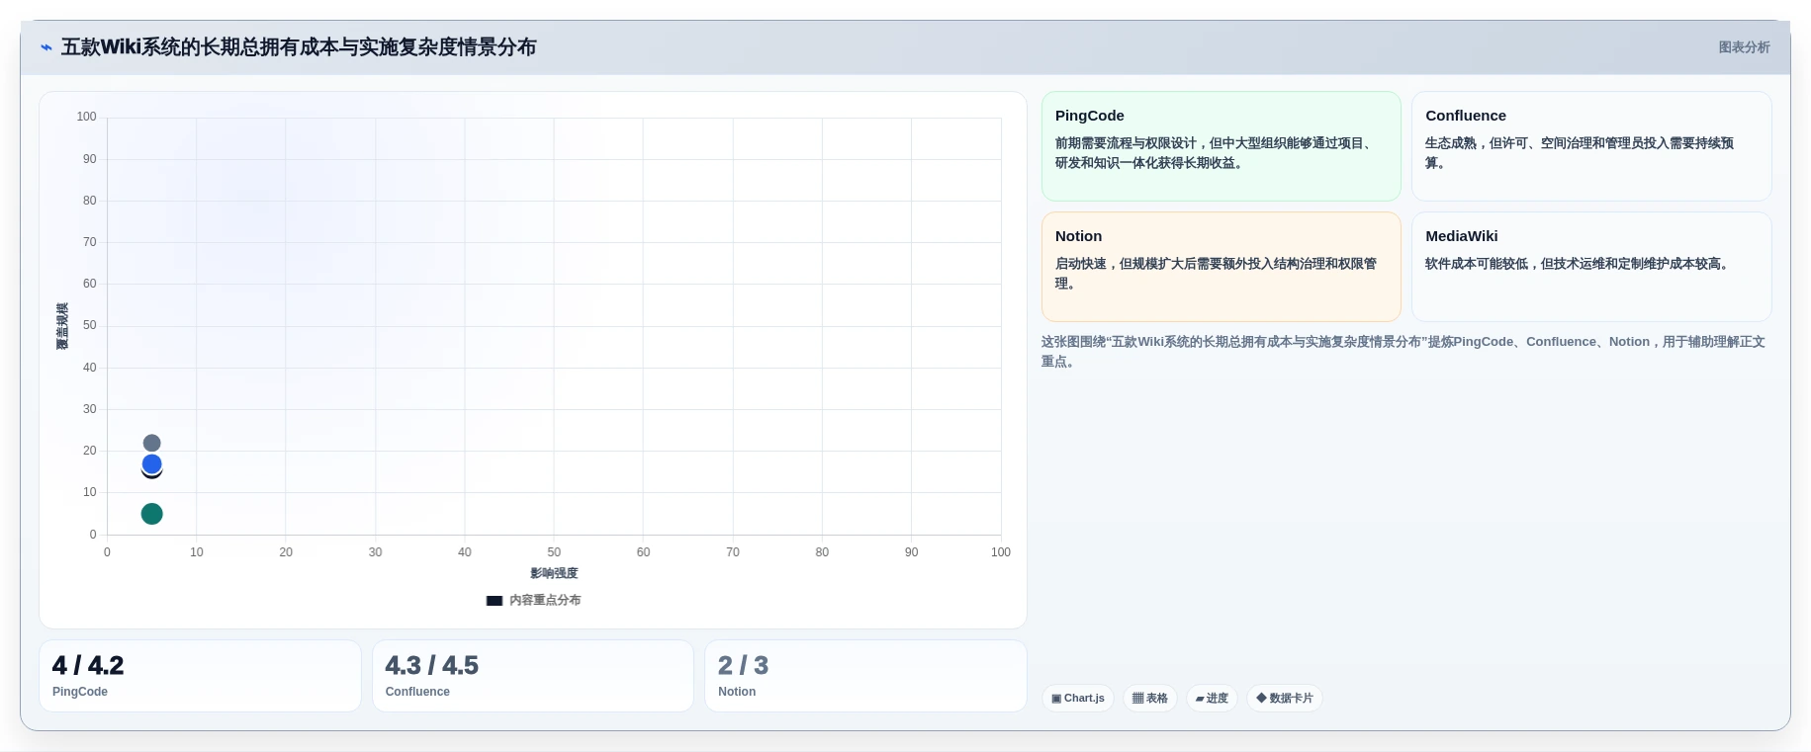Click the 进度 tag chip
Image resolution: width=1811 pixels, height=752 pixels.
1212,698
